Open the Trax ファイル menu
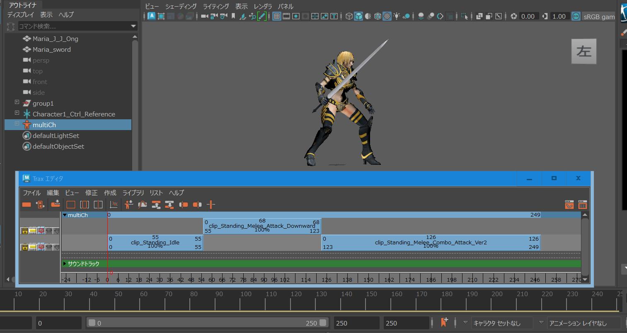This screenshot has height=333, width=627. [x=31, y=193]
